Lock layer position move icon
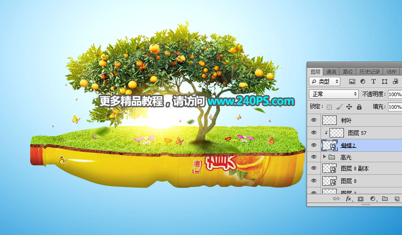Viewport: 402px width, 235px height. coord(349,106)
